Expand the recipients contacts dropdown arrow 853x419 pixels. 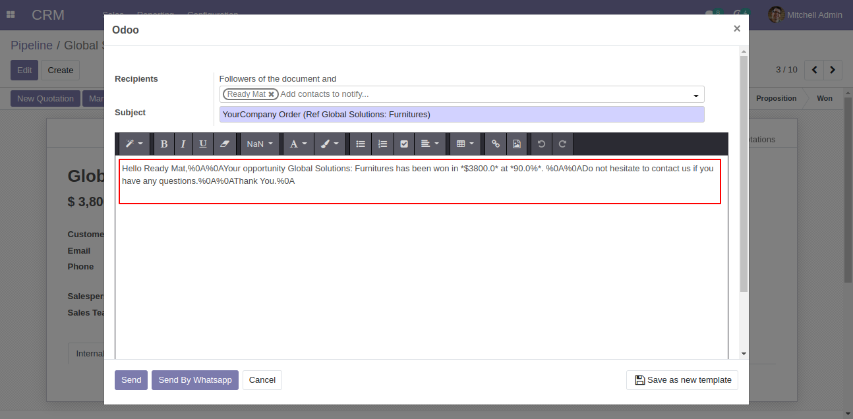695,96
